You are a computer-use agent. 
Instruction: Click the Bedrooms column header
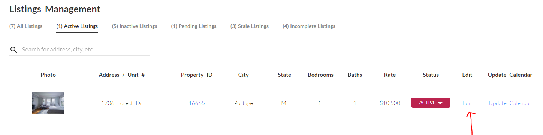(320, 75)
